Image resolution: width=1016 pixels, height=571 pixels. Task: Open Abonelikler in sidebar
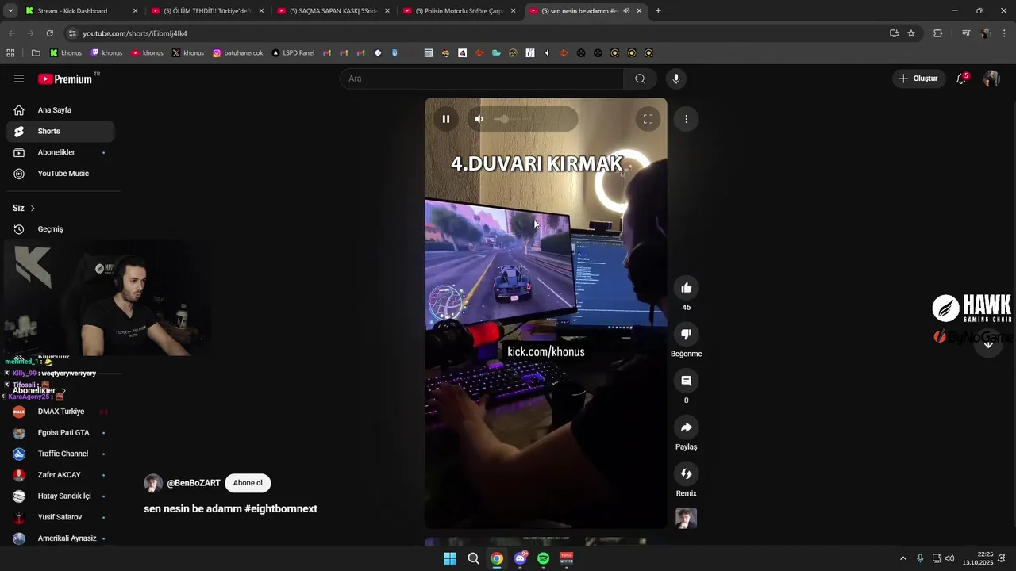point(60,152)
